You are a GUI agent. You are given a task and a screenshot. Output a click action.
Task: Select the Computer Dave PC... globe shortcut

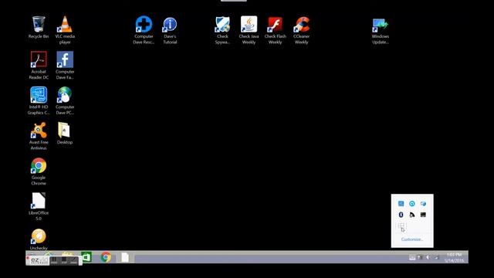pos(65,100)
